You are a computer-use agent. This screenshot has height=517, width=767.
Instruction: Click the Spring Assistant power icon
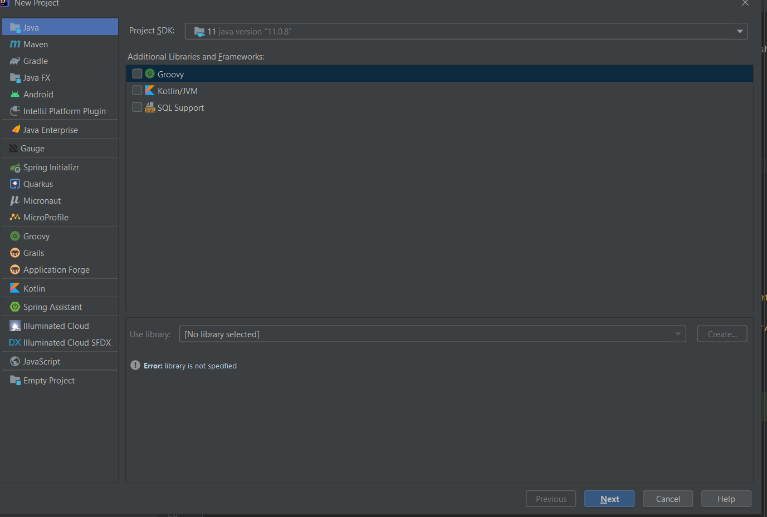pyautogui.click(x=15, y=307)
